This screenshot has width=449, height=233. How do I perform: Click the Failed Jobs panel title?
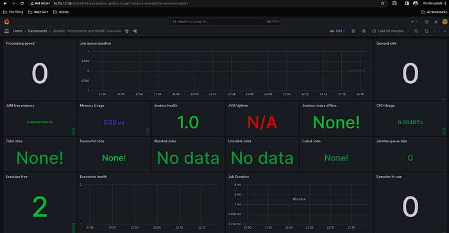(312, 141)
